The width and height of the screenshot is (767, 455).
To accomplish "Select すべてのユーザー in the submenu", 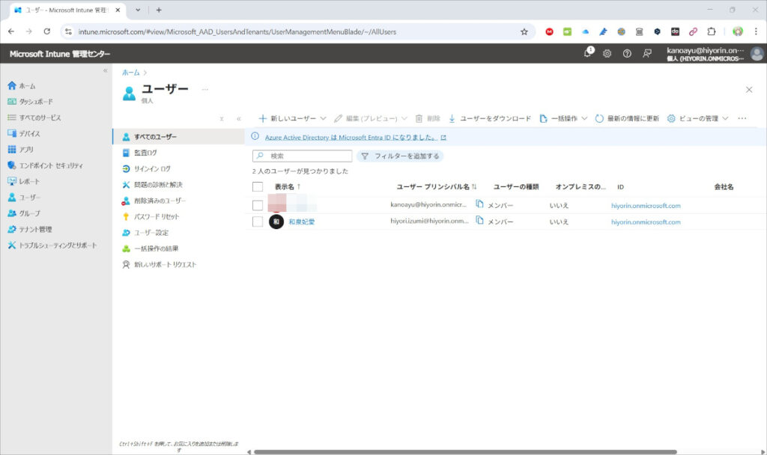I will coord(178,137).
